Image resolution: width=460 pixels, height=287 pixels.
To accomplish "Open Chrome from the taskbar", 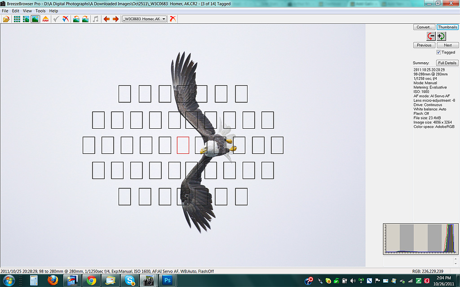I will (91, 281).
